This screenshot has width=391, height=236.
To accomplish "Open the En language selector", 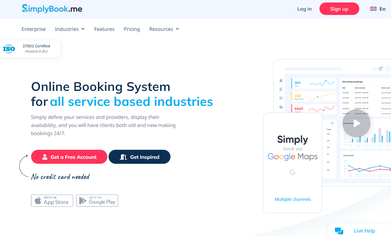I will coord(383,9).
